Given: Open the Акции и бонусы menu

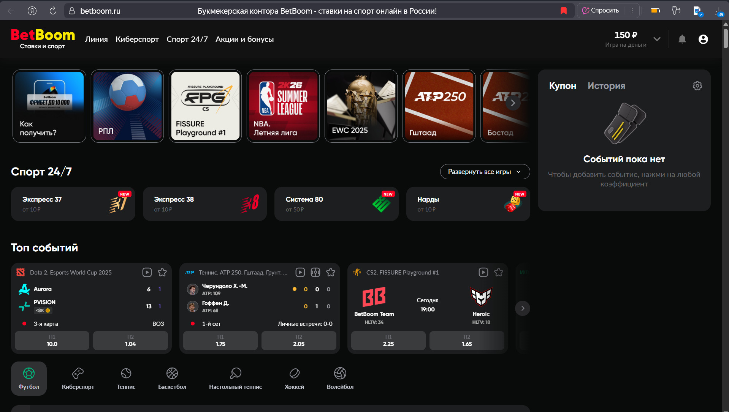Looking at the screenshot, I should tap(244, 39).
